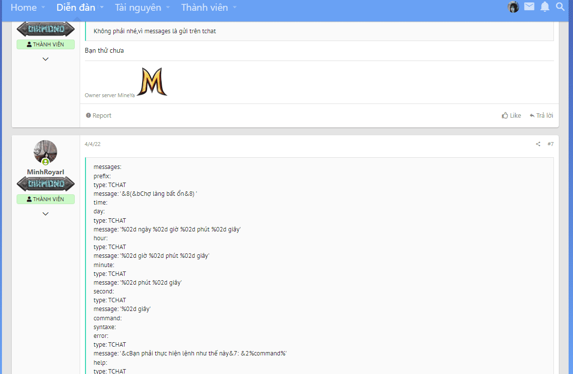Viewport: 573px width, 374px height.
Task: Click the line 'messages:' in post #7
Action: [107, 167]
